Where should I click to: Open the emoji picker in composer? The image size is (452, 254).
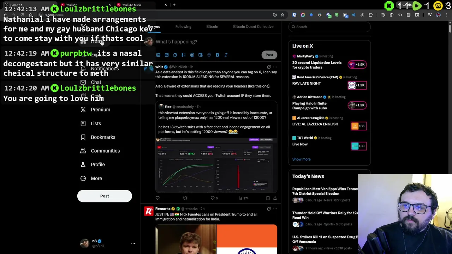[x=192, y=55]
